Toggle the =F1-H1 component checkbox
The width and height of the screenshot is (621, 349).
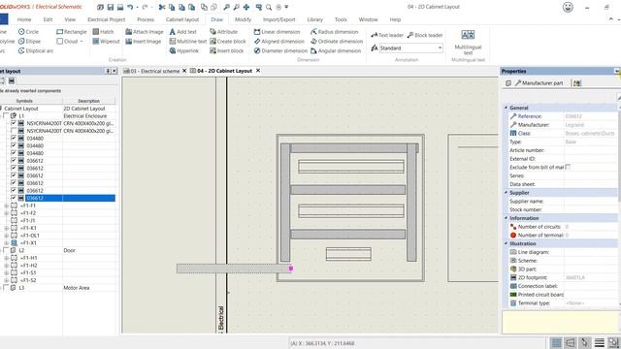tap(14, 258)
